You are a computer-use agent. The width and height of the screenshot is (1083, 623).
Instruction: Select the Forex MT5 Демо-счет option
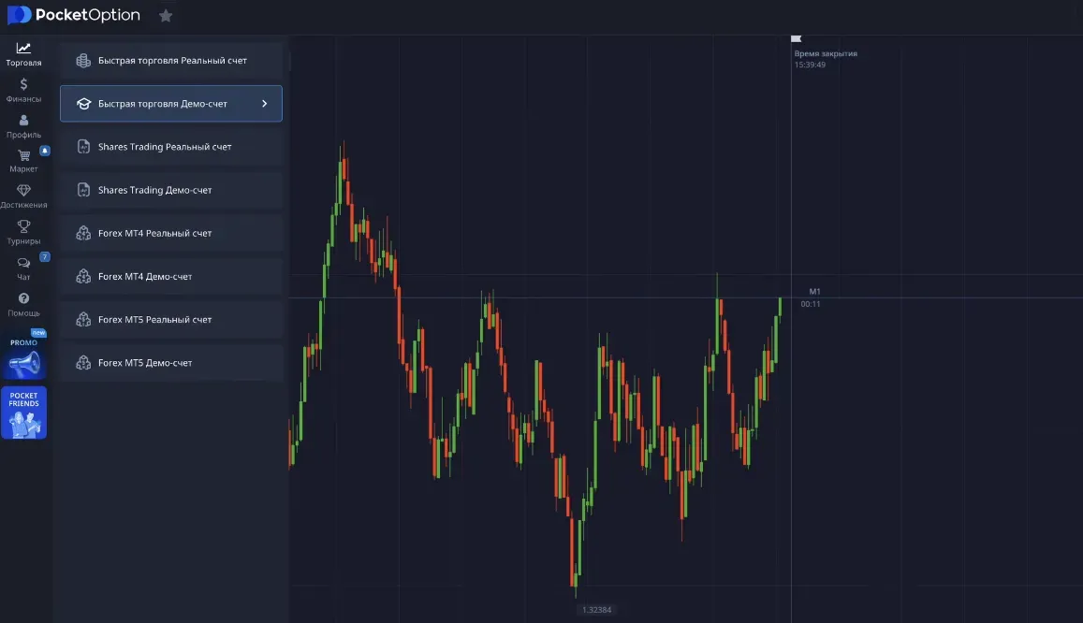pos(170,362)
